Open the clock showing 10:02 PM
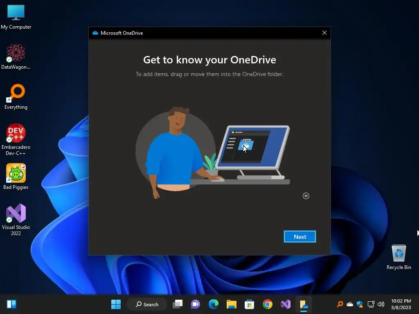This screenshot has height=314, width=419. (x=401, y=304)
